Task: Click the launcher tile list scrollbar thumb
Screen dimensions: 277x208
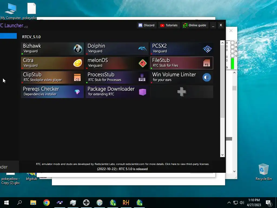Action: [222, 81]
